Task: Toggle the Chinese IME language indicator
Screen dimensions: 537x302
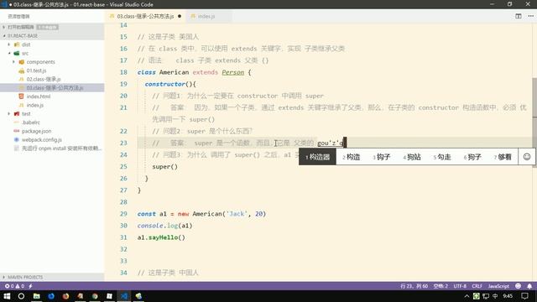Action: click(495, 296)
